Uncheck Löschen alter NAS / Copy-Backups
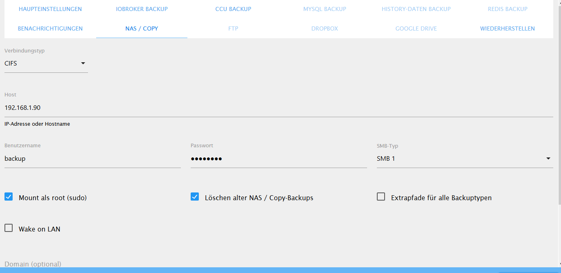Image resolution: width=561 pixels, height=273 pixels. [195, 197]
